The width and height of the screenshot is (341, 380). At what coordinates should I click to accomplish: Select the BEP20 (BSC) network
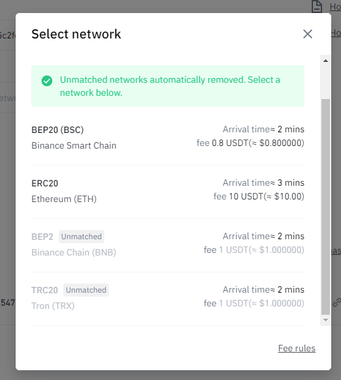tap(168, 138)
